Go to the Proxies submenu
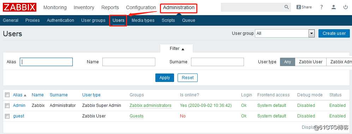The image size is (352, 134). click(32, 20)
